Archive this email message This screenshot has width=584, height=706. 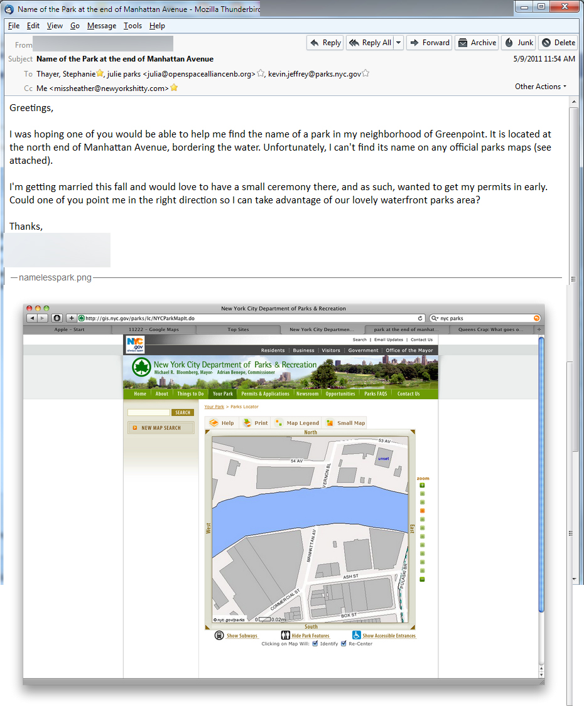tap(477, 43)
